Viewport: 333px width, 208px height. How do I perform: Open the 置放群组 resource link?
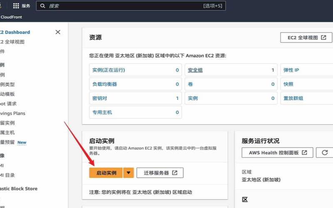tap(293, 99)
